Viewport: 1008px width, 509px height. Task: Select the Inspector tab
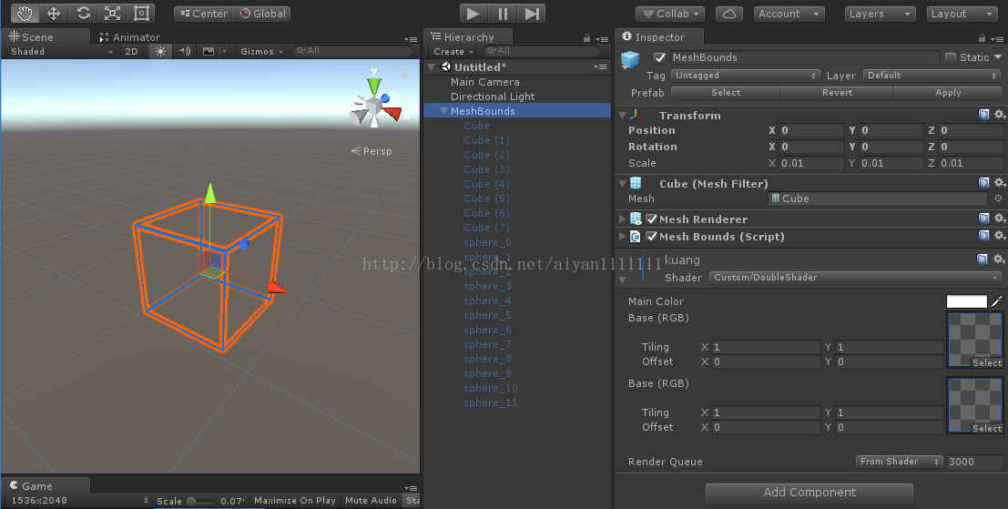(x=659, y=36)
